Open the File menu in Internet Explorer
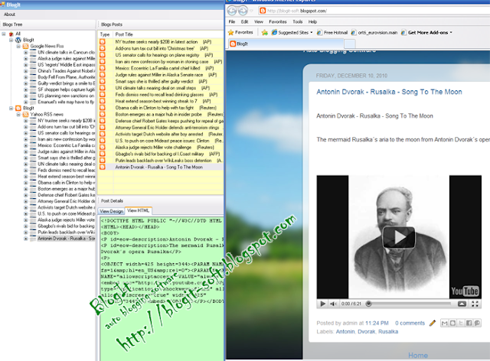 (232, 22)
